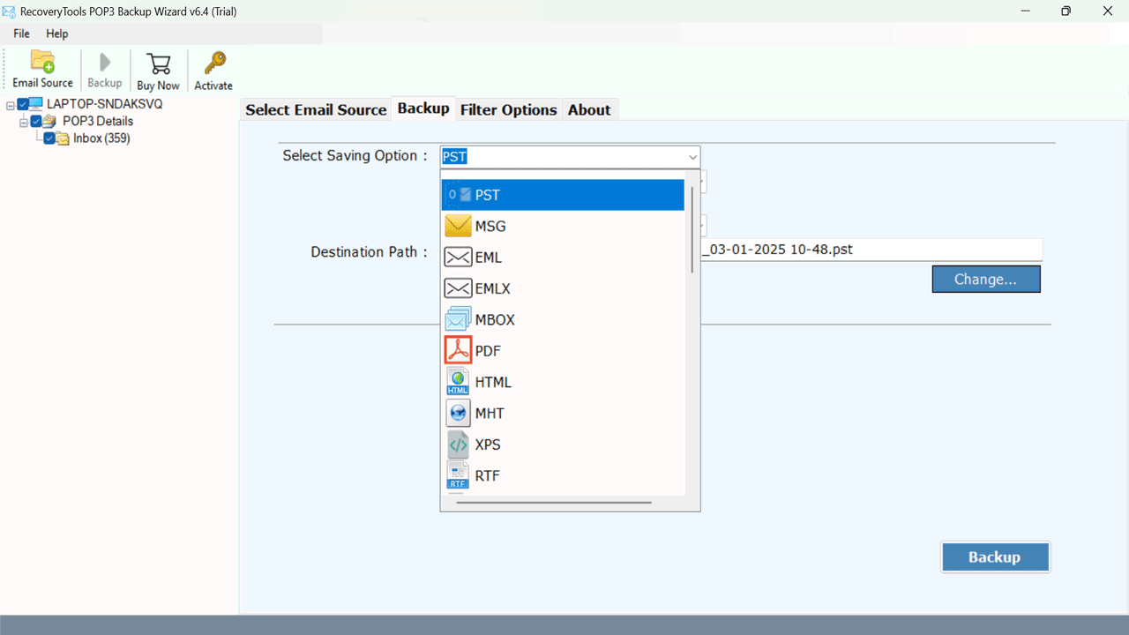Screen dimensions: 1129x635
Task: Click the Select Saving Option combo field
Action: point(570,157)
